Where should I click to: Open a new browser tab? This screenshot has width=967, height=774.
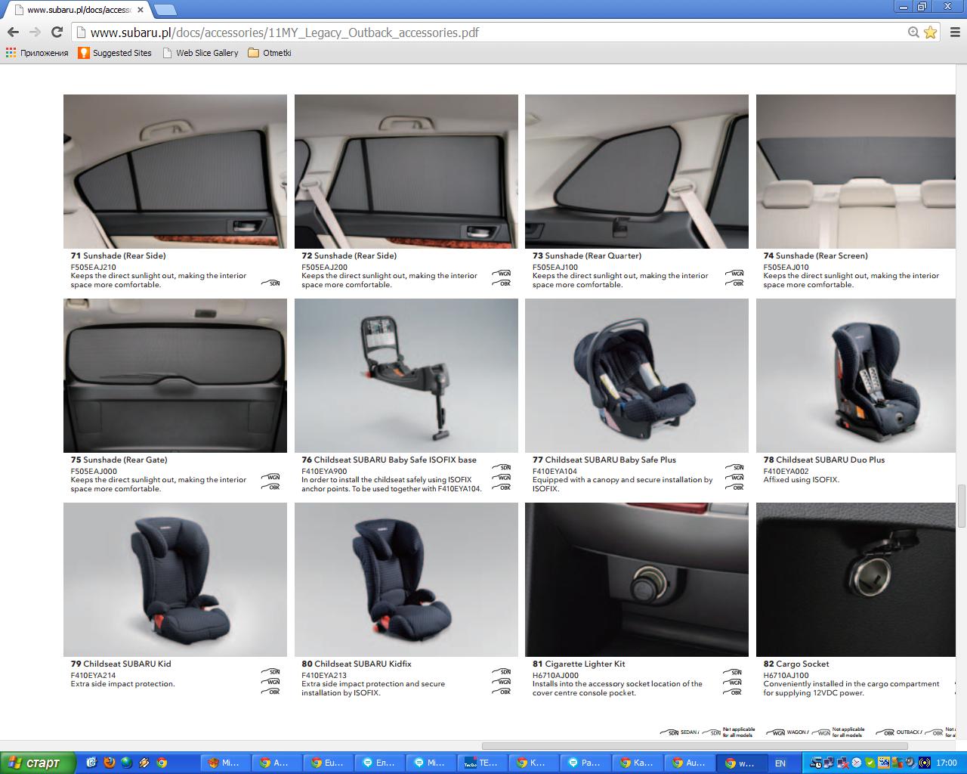coord(165,10)
